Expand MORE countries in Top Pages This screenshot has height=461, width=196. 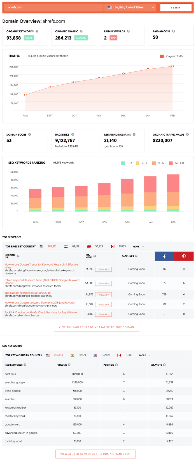(x=138, y=247)
